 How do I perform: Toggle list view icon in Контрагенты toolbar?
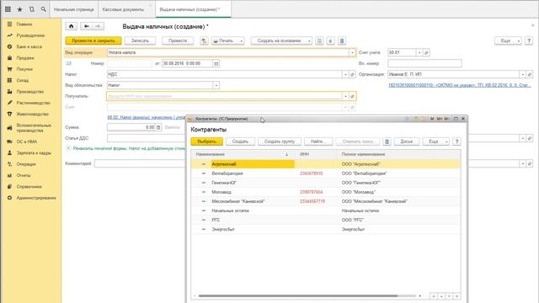point(387,141)
